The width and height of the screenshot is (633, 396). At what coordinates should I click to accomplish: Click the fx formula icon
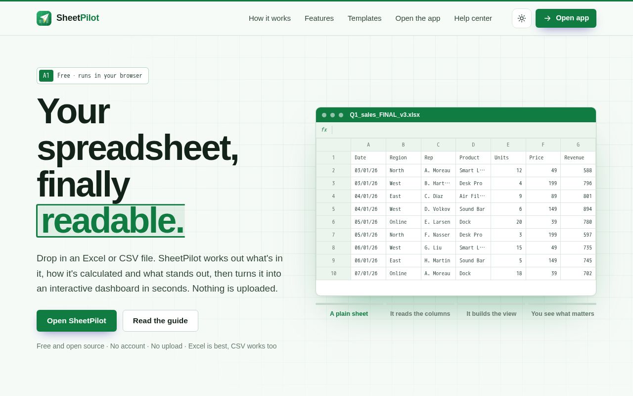point(324,130)
